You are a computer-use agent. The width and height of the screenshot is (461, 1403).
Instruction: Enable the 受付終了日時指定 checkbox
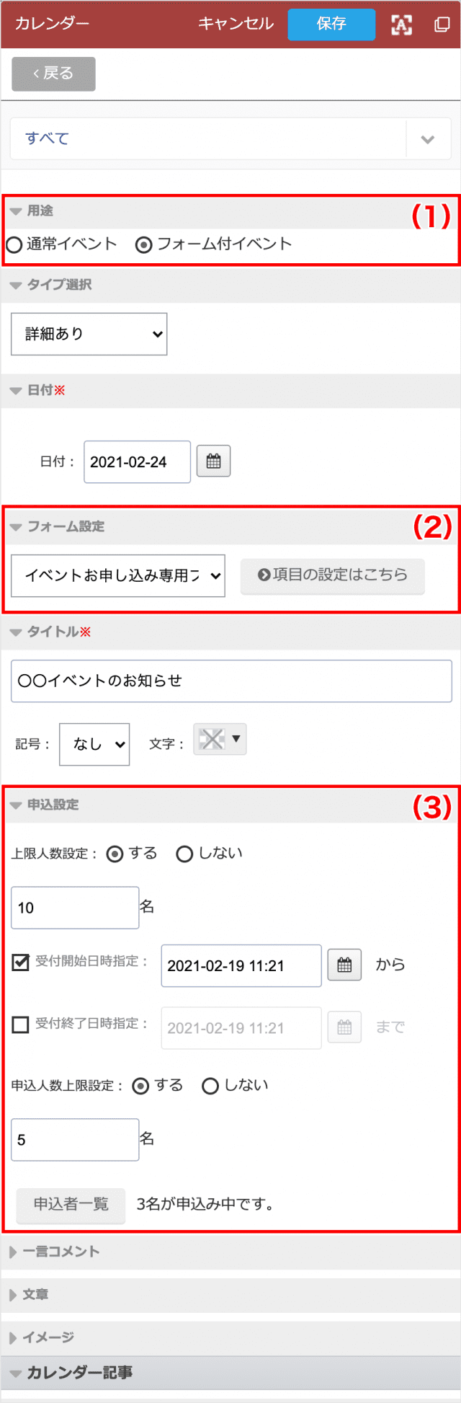pyautogui.click(x=21, y=1024)
